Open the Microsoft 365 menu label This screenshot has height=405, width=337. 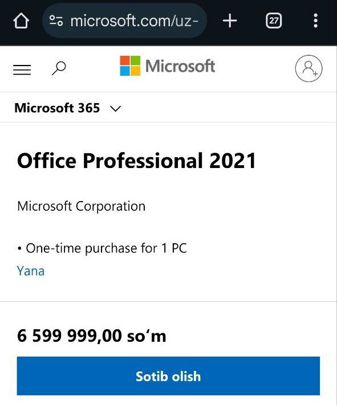(57, 108)
